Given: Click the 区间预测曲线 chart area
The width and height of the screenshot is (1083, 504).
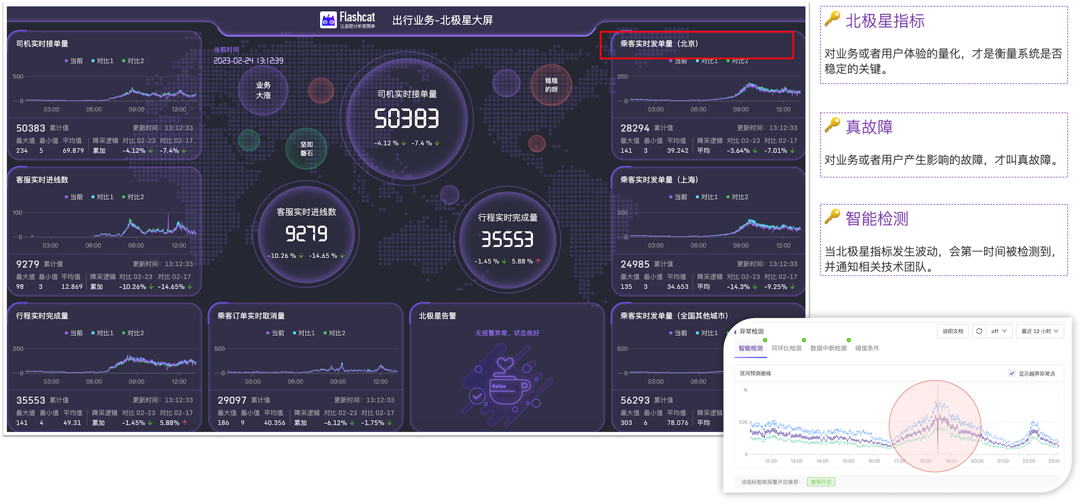Looking at the screenshot, I should 901,425.
